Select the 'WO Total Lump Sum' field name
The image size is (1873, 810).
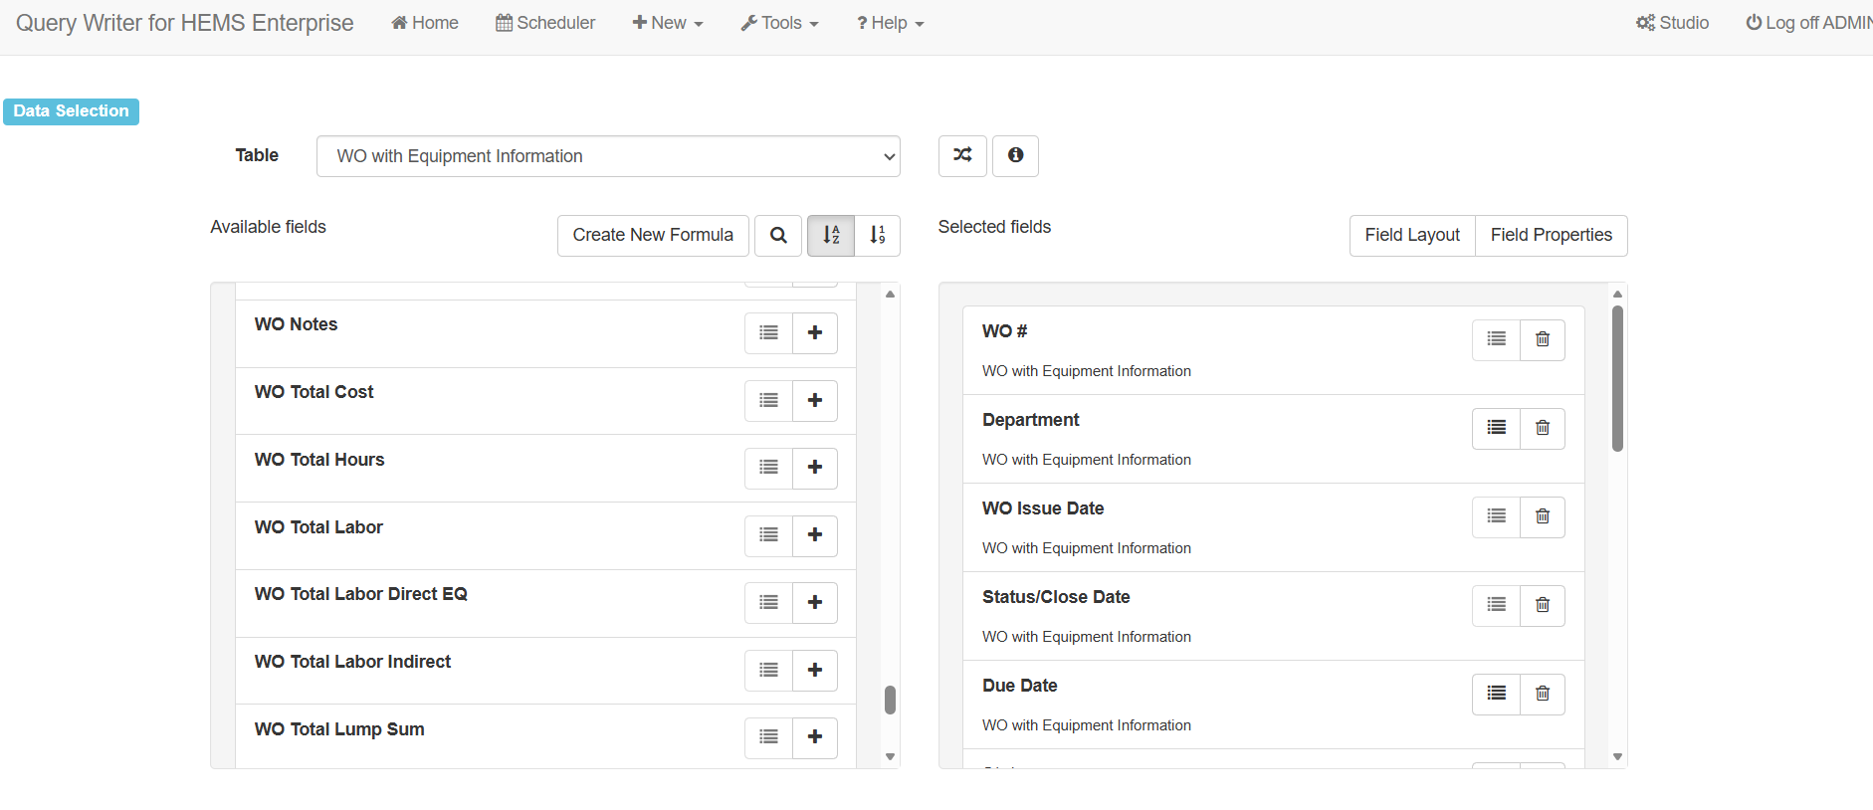click(x=339, y=729)
